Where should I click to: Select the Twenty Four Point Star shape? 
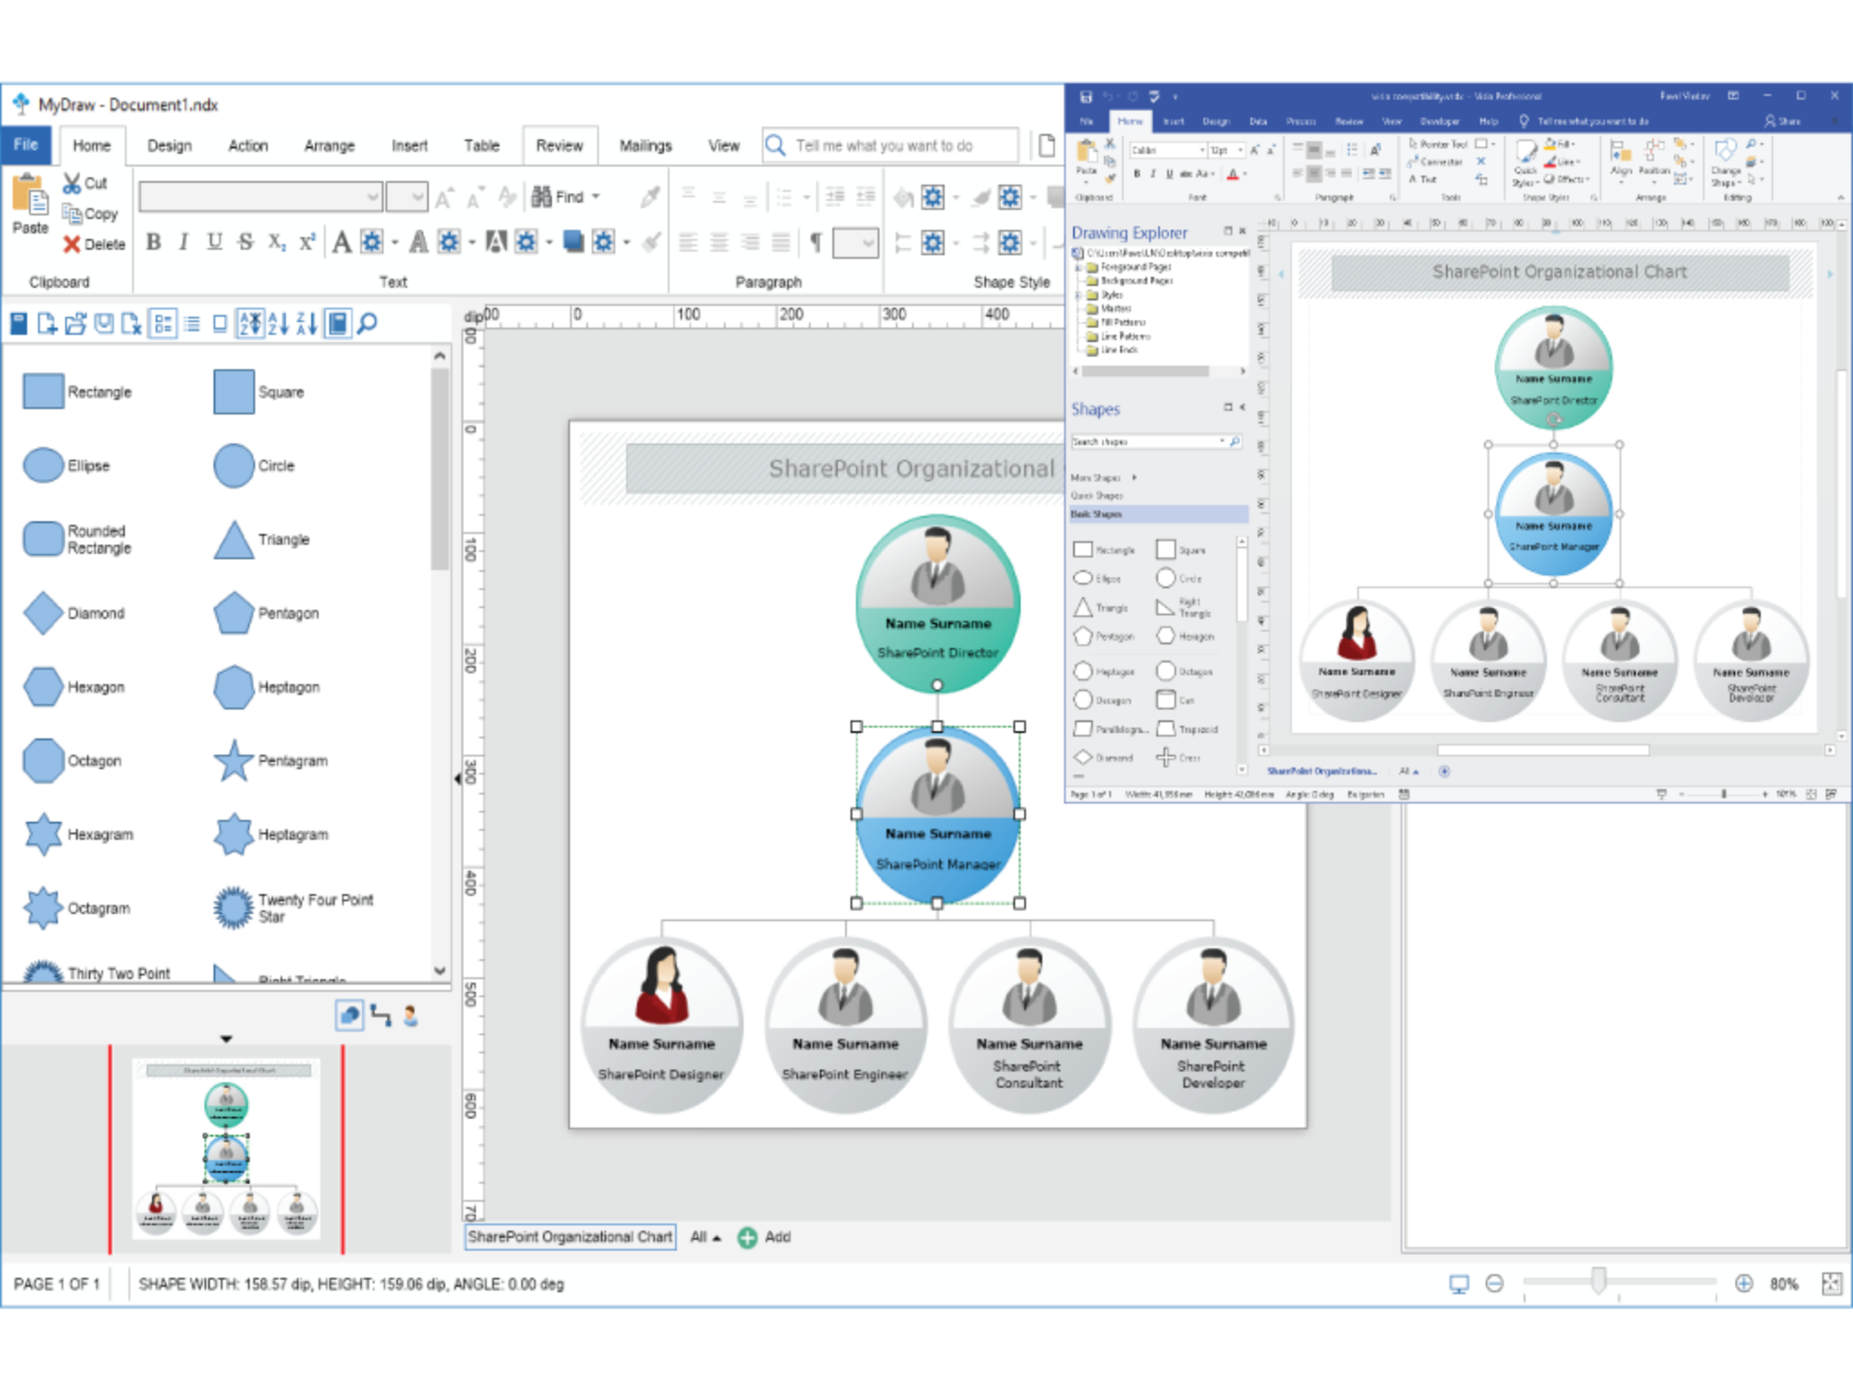(233, 907)
